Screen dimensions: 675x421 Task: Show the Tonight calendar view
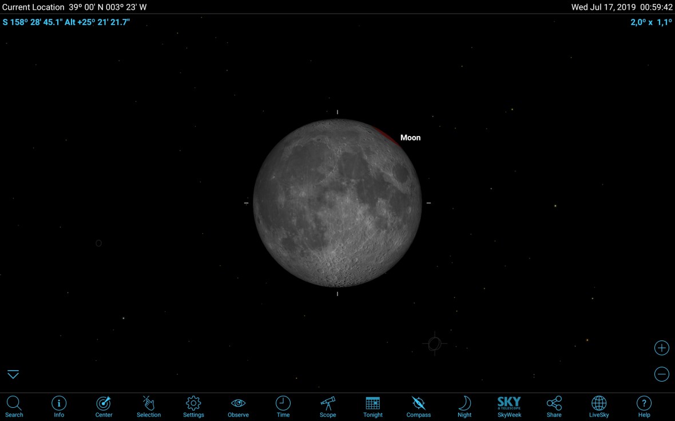tap(373, 406)
